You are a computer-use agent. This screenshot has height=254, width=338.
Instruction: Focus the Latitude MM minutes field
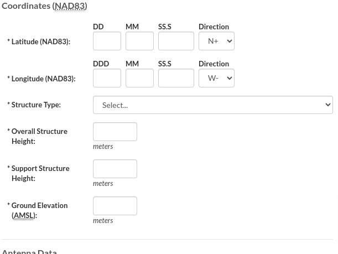[139, 41]
